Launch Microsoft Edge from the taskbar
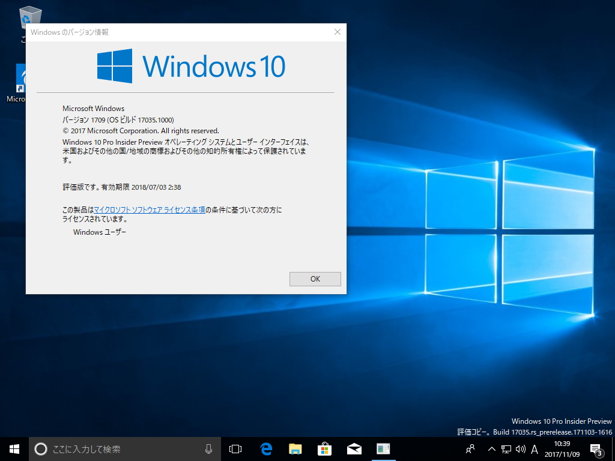 coord(265,448)
